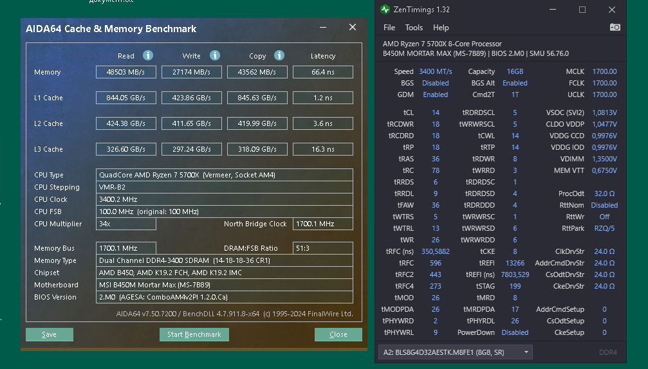648x369 pixels.
Task: Click the L2 Cache read 424.38 GB/s value
Action: point(126,123)
